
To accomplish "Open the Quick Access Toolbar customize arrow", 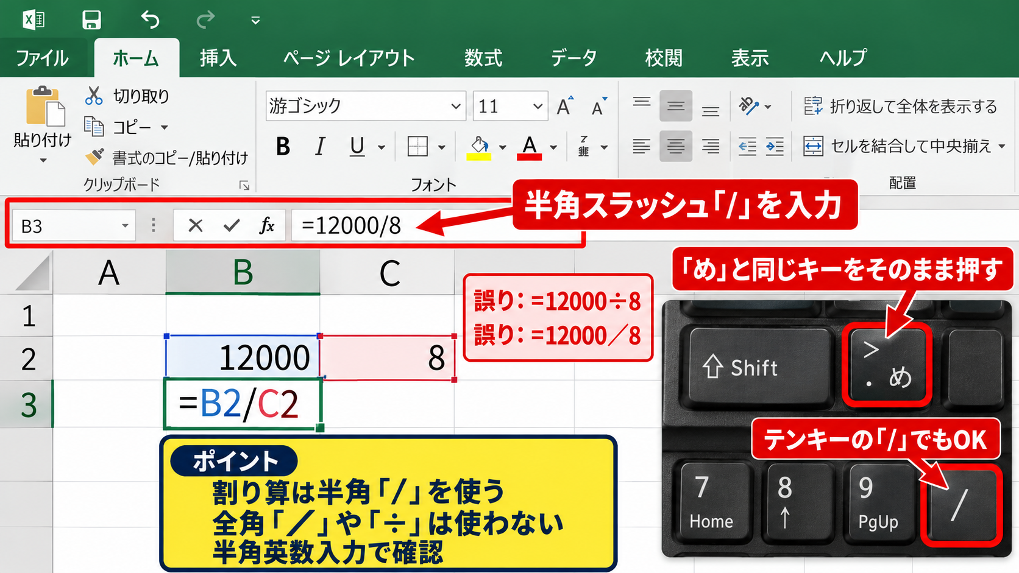I will click(x=255, y=21).
